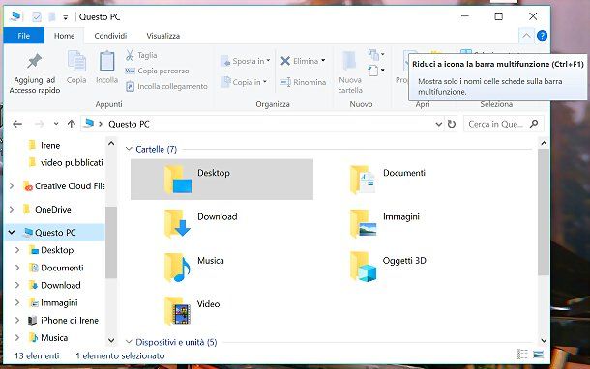Open the Accesso facilitato dropdown icon
This screenshot has width=590, height=369.
tap(376, 71)
